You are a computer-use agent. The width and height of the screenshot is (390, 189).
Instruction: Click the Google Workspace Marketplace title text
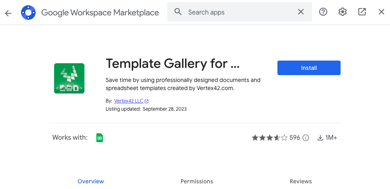tap(100, 13)
